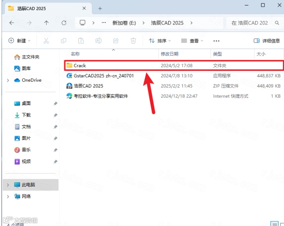Viewport: 284px width, 226px height.
Task: Sort by 名称 column header
Action: pyautogui.click(x=75, y=54)
